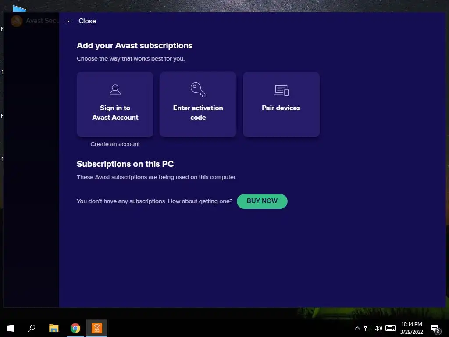The image size is (449, 337).
Task: Open Google Chrome from the taskbar
Action: [x=75, y=328]
